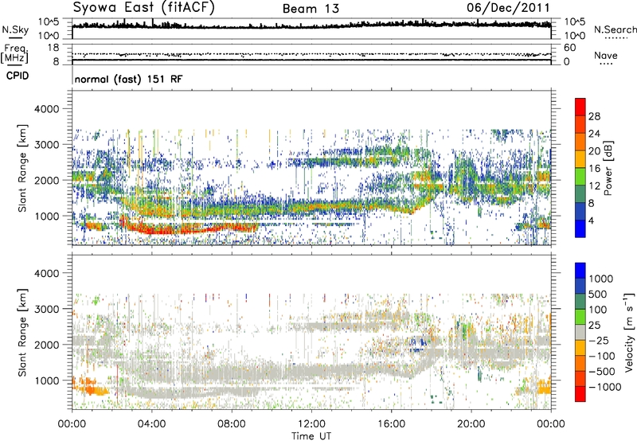Click the 'Power [dB]' colorbar label

click(608, 168)
